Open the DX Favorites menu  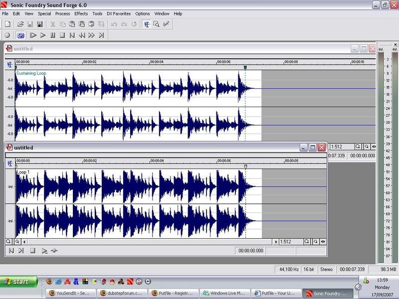119,14
